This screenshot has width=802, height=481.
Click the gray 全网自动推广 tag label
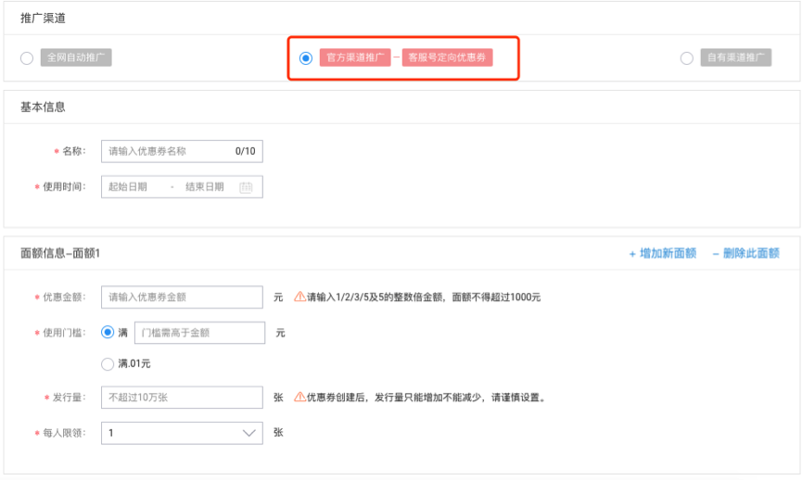click(76, 57)
